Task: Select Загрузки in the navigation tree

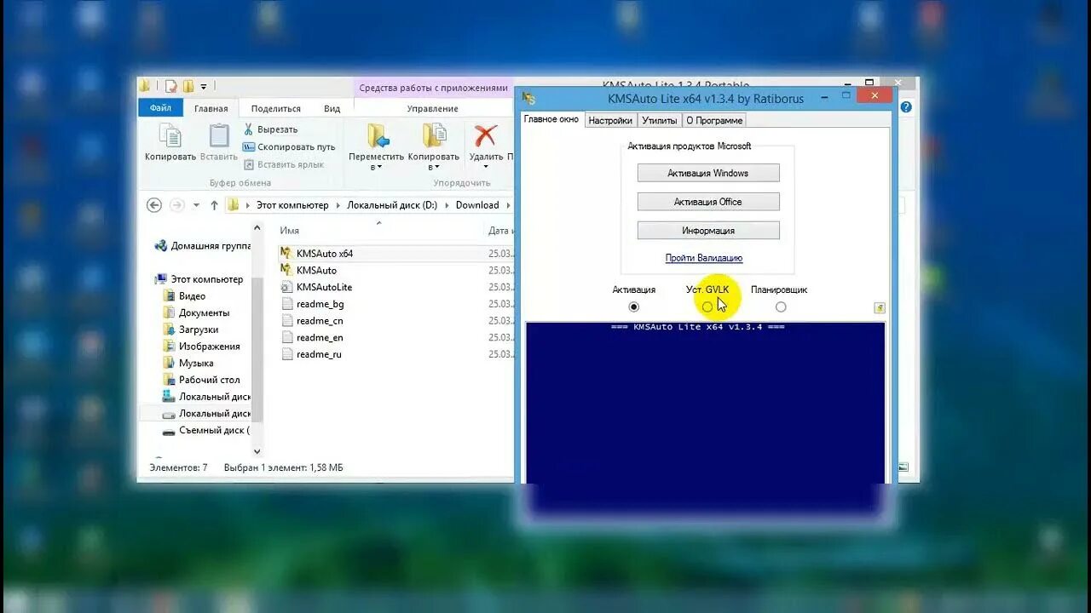Action: pos(199,329)
